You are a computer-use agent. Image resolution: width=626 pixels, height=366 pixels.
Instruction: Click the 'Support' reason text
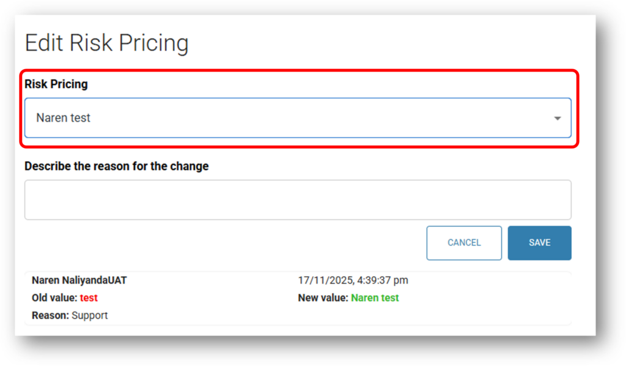90,315
